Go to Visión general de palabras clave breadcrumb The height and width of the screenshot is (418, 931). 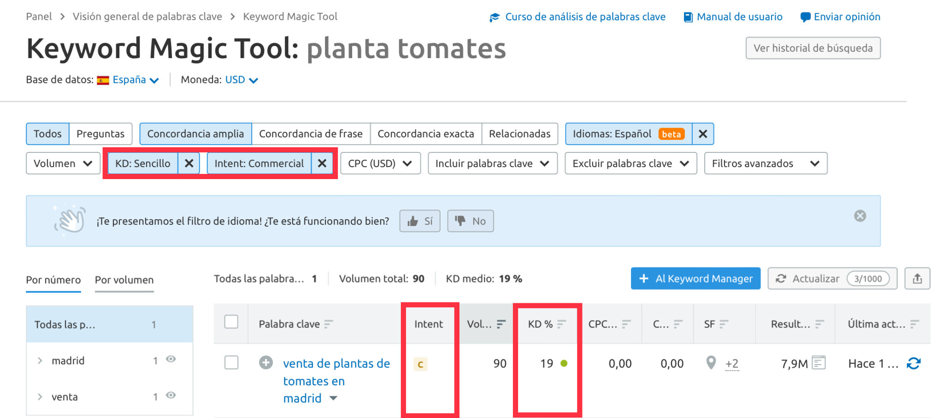[147, 17]
